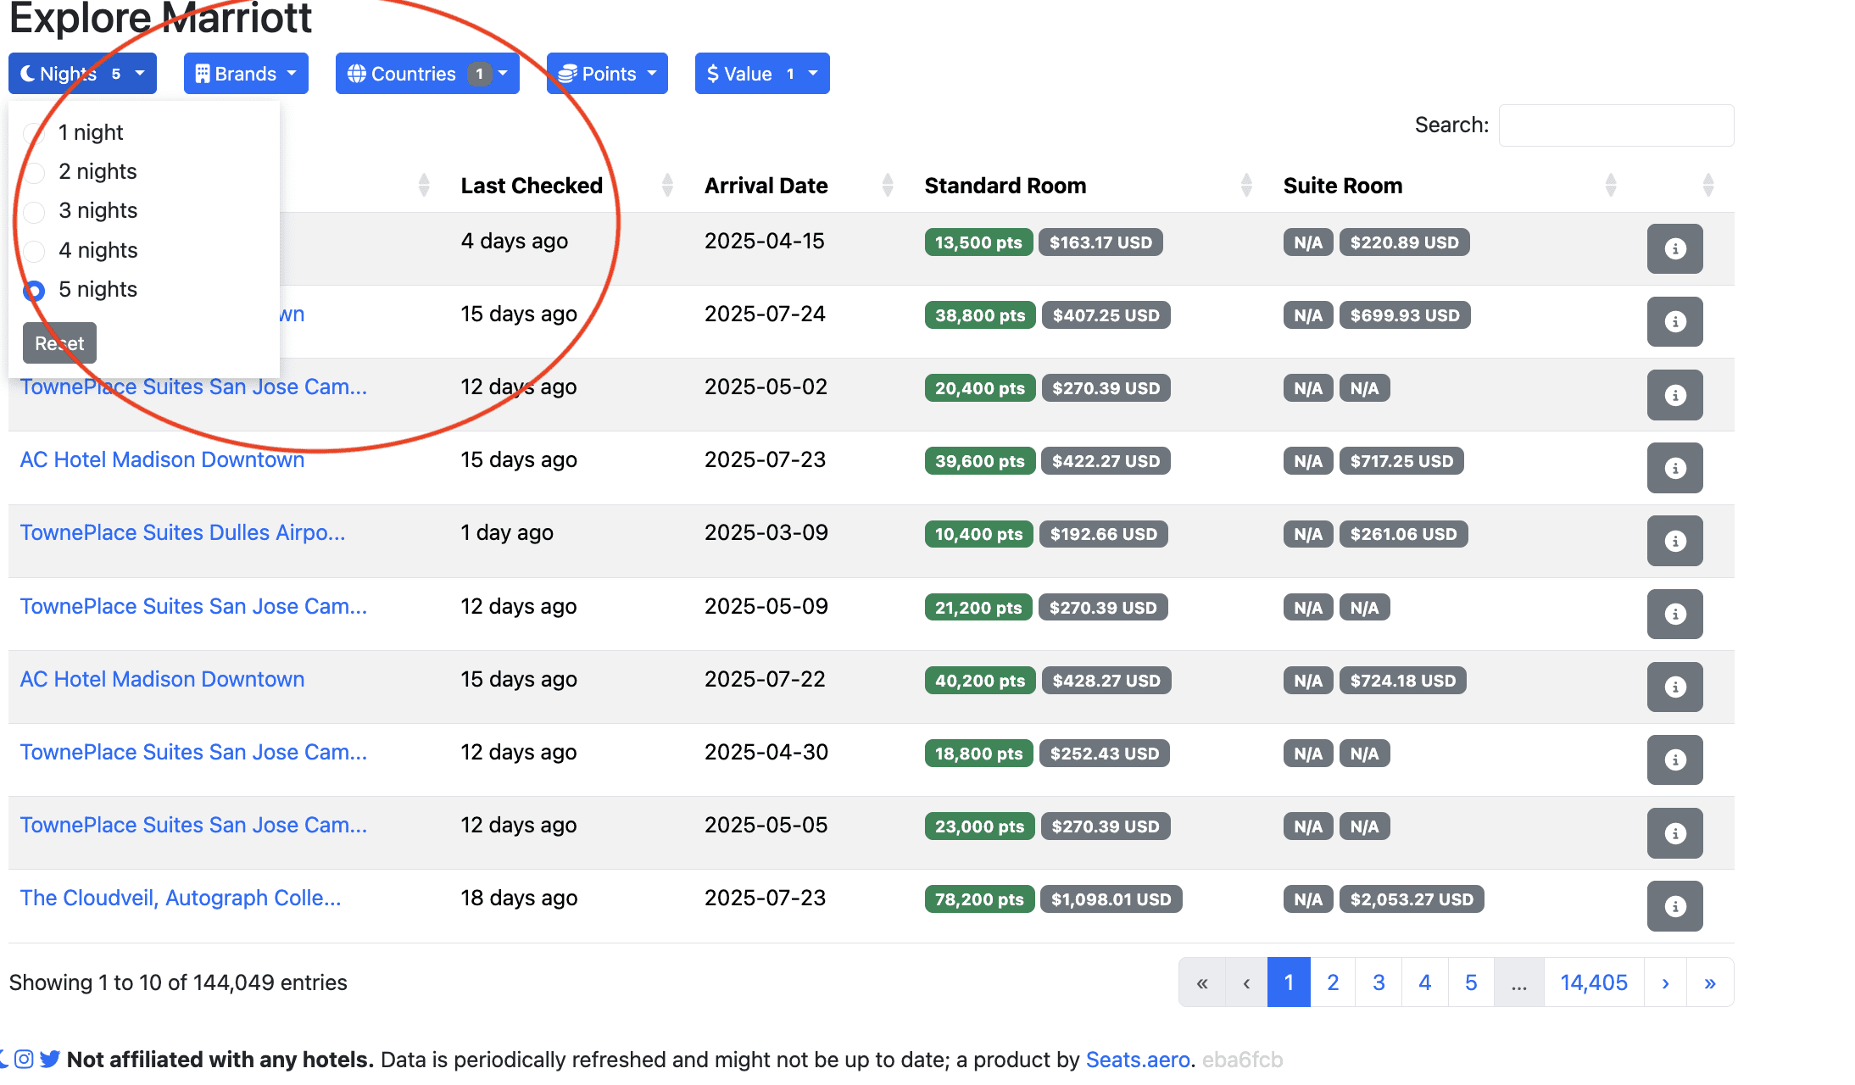
Task: Go to results page 2
Action: pyautogui.click(x=1333, y=982)
